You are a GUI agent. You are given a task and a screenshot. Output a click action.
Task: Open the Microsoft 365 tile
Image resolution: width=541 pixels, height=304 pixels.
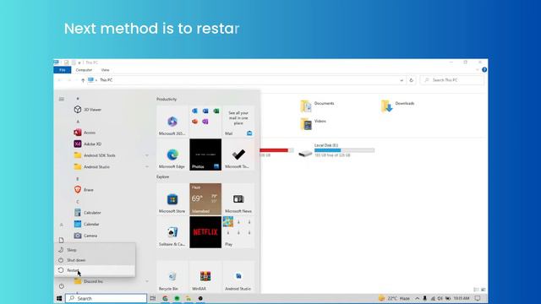point(172,122)
